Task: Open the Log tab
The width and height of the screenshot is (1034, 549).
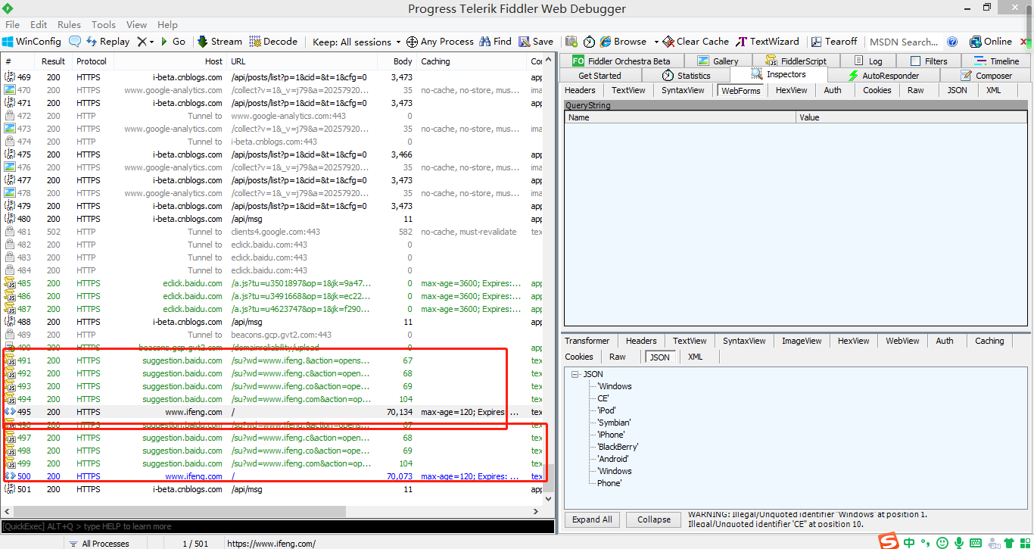Action: tap(867, 61)
